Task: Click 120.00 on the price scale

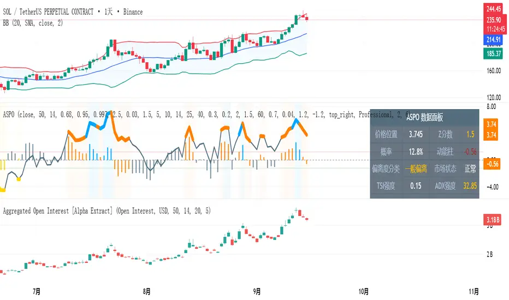Action: 494,97
